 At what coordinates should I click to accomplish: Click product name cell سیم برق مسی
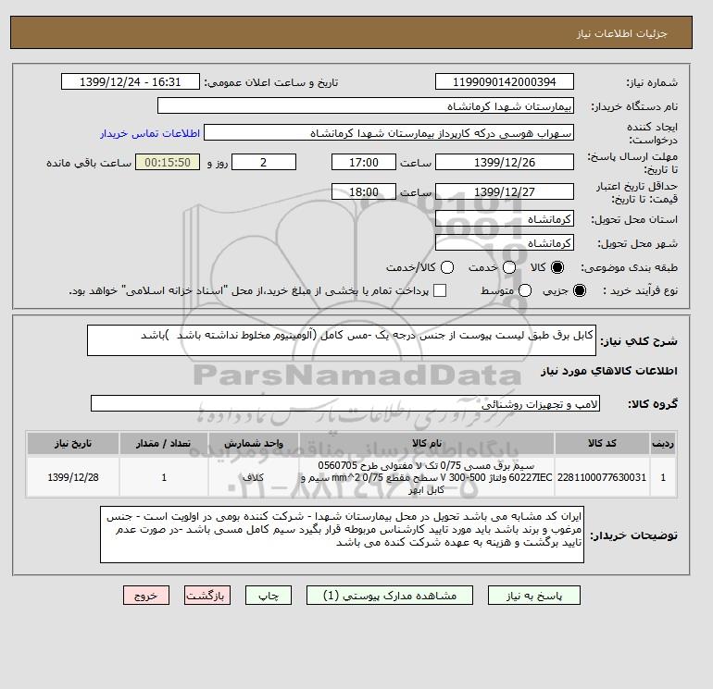427,477
